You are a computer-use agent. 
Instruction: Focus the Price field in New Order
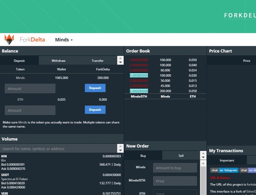coord(175,181)
